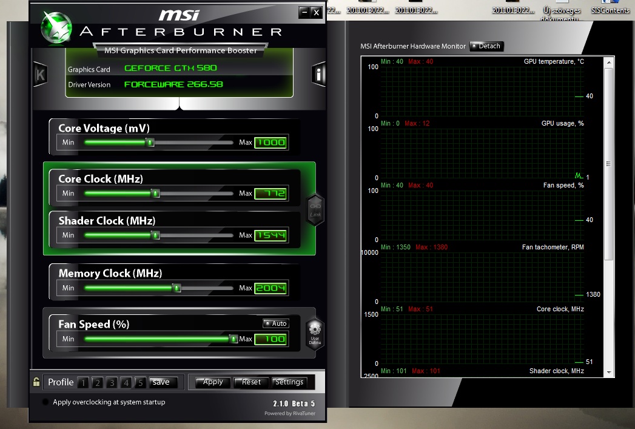Viewport: 635px width, 429px height.
Task: Click the Memory Clock value field 2004
Action: (271, 288)
